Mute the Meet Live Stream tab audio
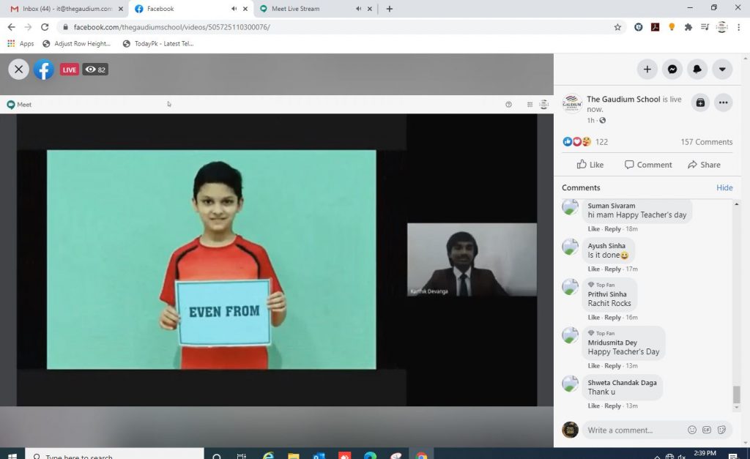The image size is (750, 459). point(358,9)
